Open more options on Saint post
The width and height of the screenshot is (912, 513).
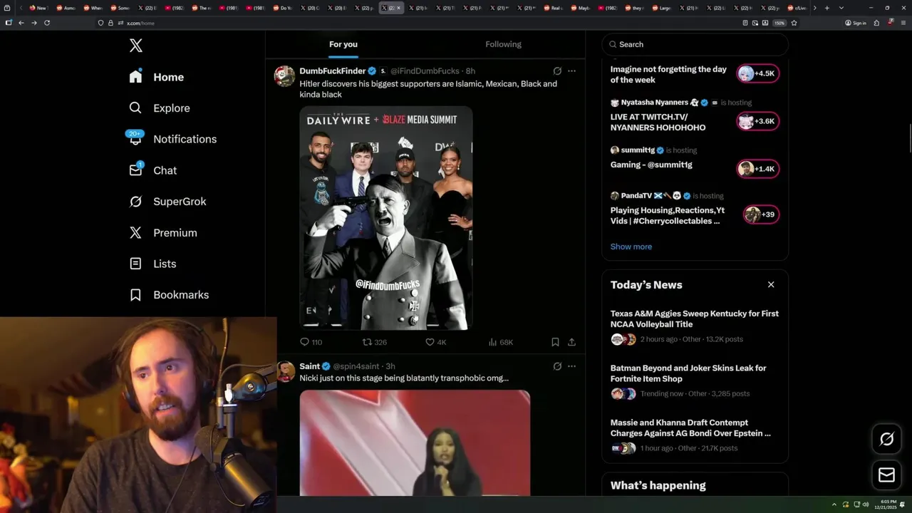coord(571,366)
